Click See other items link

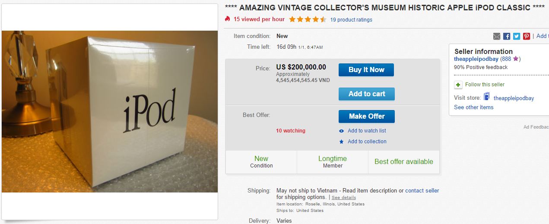coord(473,107)
